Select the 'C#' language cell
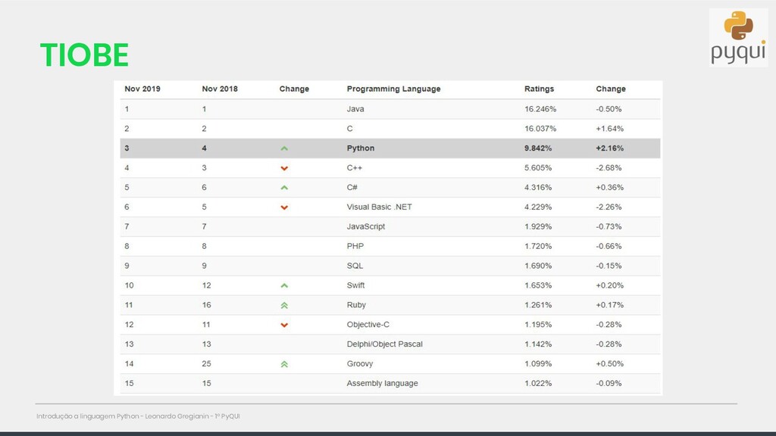 352,188
